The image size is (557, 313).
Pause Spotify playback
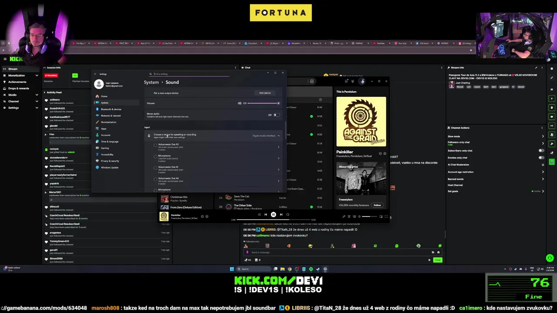point(273,214)
